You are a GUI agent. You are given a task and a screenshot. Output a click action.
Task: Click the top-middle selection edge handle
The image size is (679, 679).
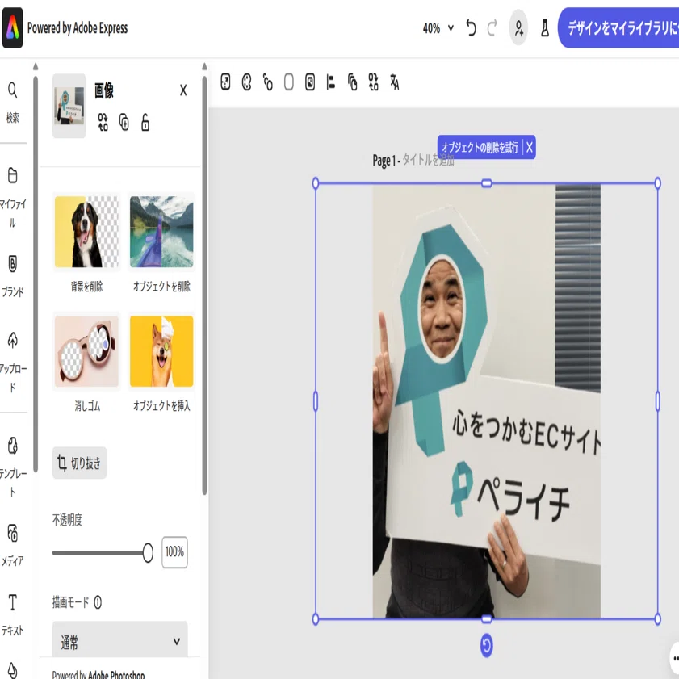tap(486, 183)
